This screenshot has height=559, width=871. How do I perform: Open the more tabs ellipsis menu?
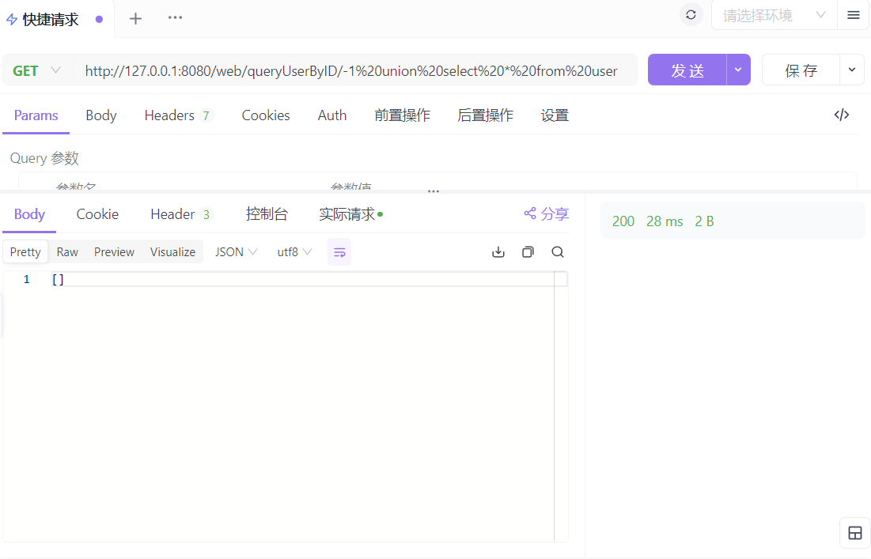coord(175,18)
